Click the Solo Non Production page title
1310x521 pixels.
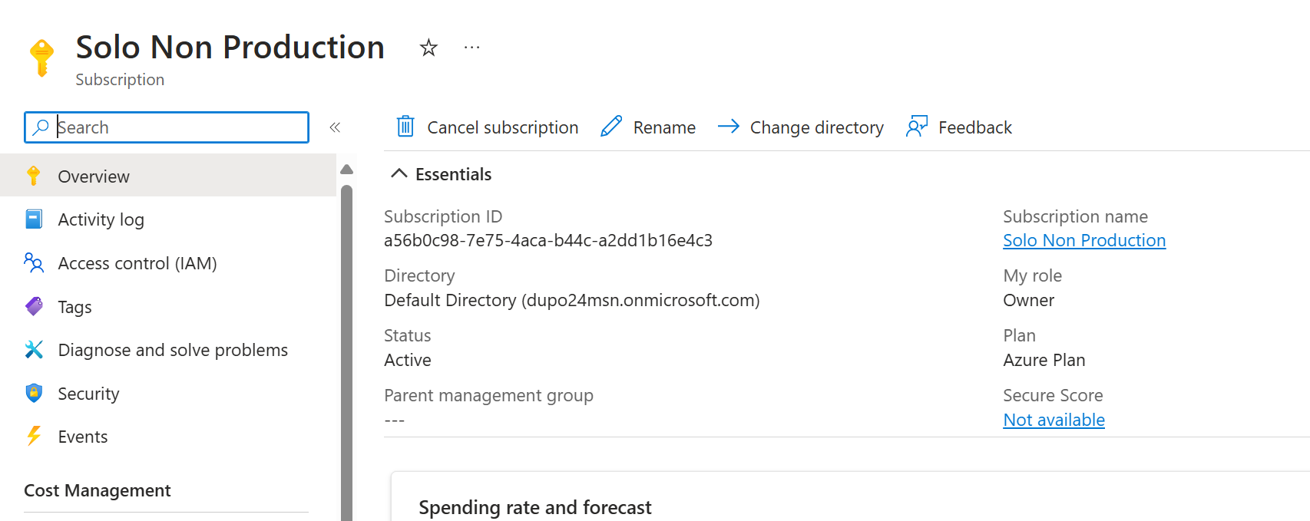click(230, 47)
